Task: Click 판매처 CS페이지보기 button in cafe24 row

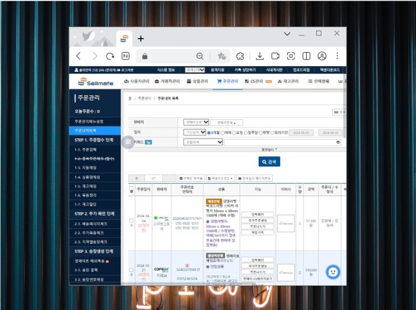Action: click(x=258, y=279)
